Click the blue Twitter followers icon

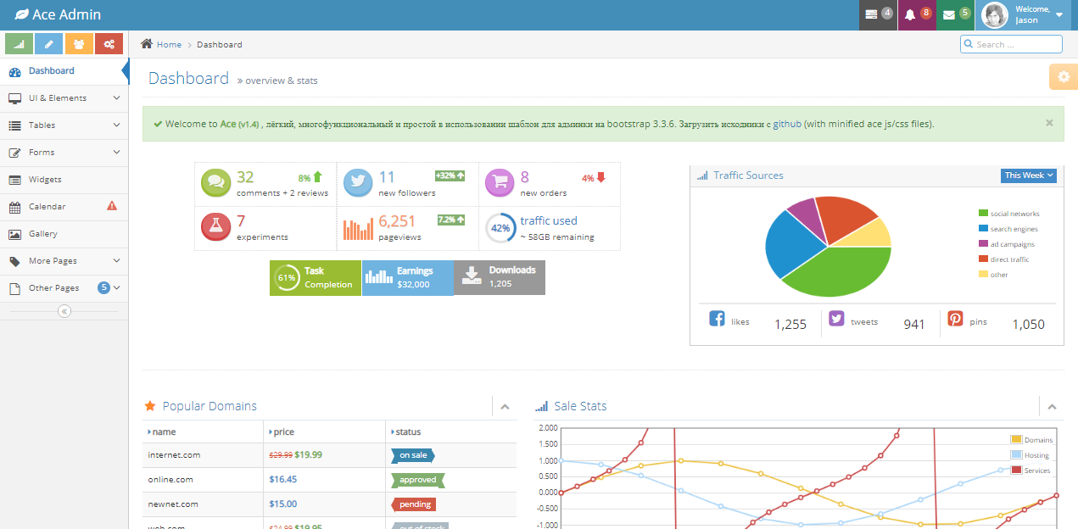358,182
